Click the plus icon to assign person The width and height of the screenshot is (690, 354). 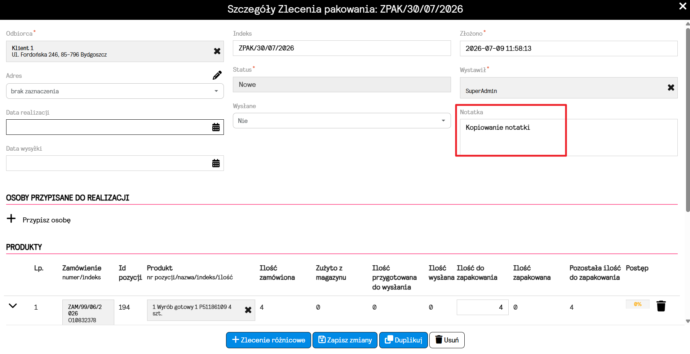click(x=11, y=218)
